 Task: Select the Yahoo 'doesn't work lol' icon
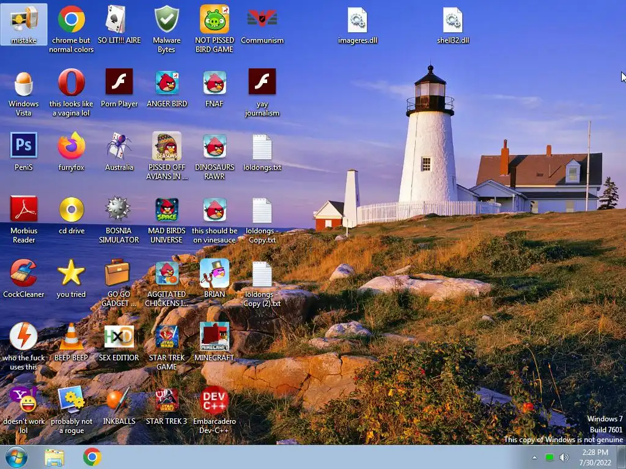coord(24,410)
